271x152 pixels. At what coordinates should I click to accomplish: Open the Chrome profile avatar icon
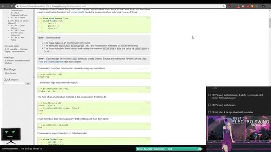tap(263, 6)
